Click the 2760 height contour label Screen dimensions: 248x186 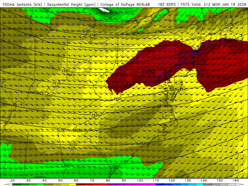coord(125,21)
